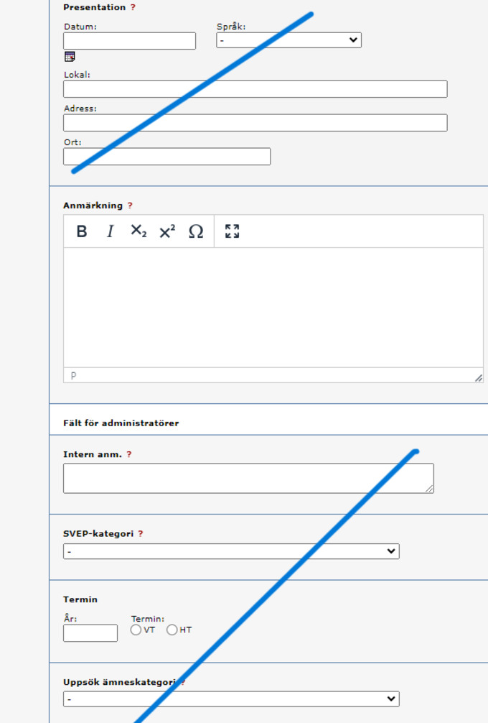Open the Språk language dropdown

click(288, 40)
